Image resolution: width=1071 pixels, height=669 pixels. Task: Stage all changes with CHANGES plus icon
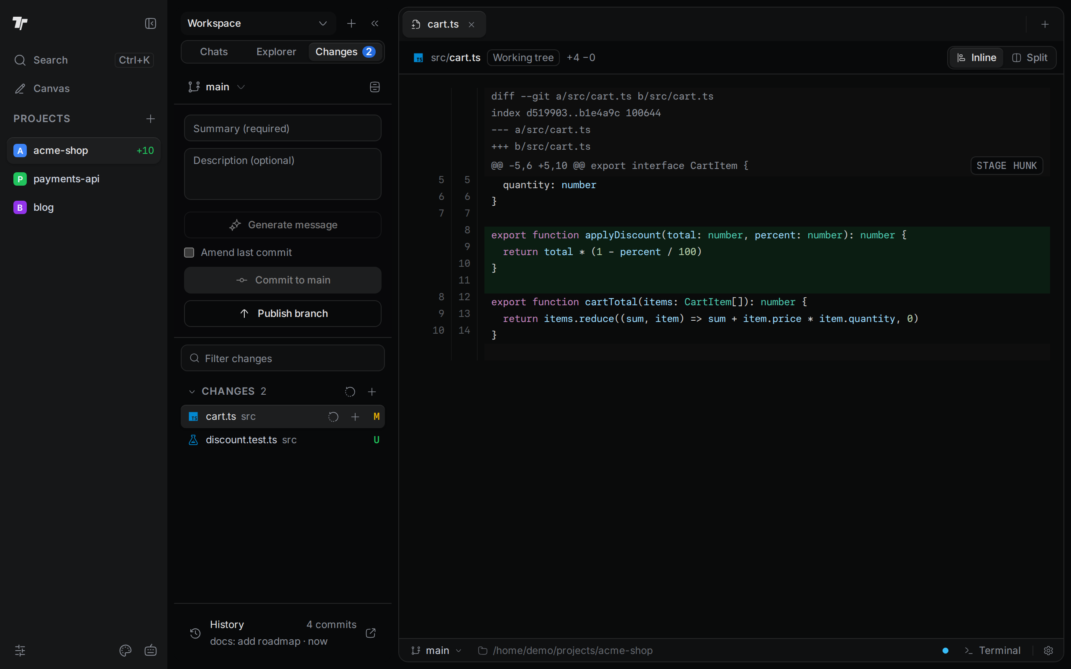pyautogui.click(x=372, y=392)
